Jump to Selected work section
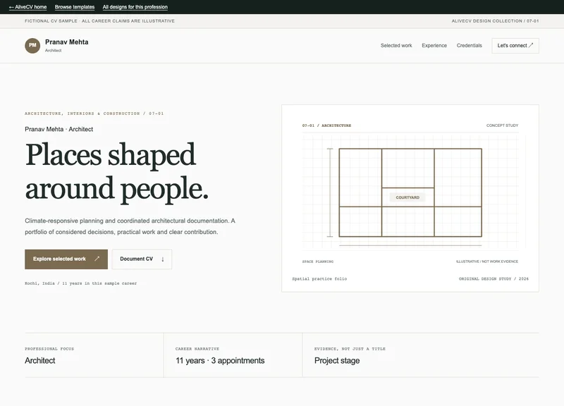 coord(396,46)
